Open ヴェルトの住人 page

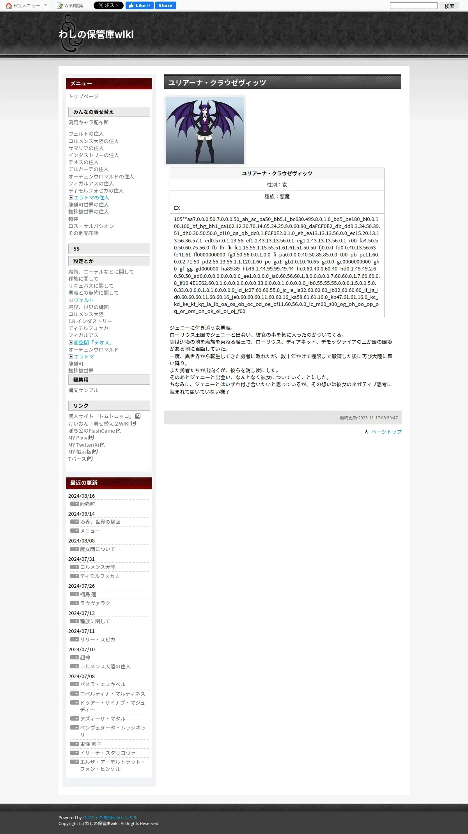click(x=86, y=134)
